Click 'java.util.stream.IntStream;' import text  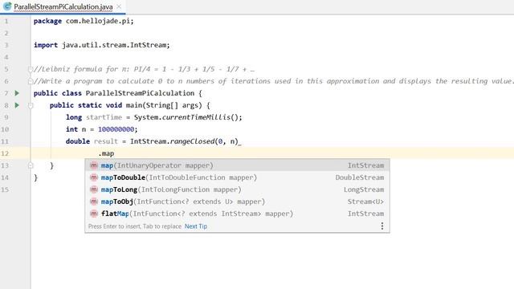[x=116, y=45]
